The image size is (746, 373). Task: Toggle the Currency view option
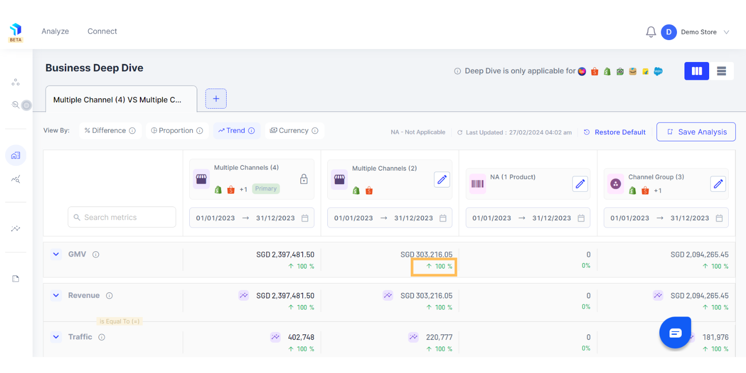point(294,131)
